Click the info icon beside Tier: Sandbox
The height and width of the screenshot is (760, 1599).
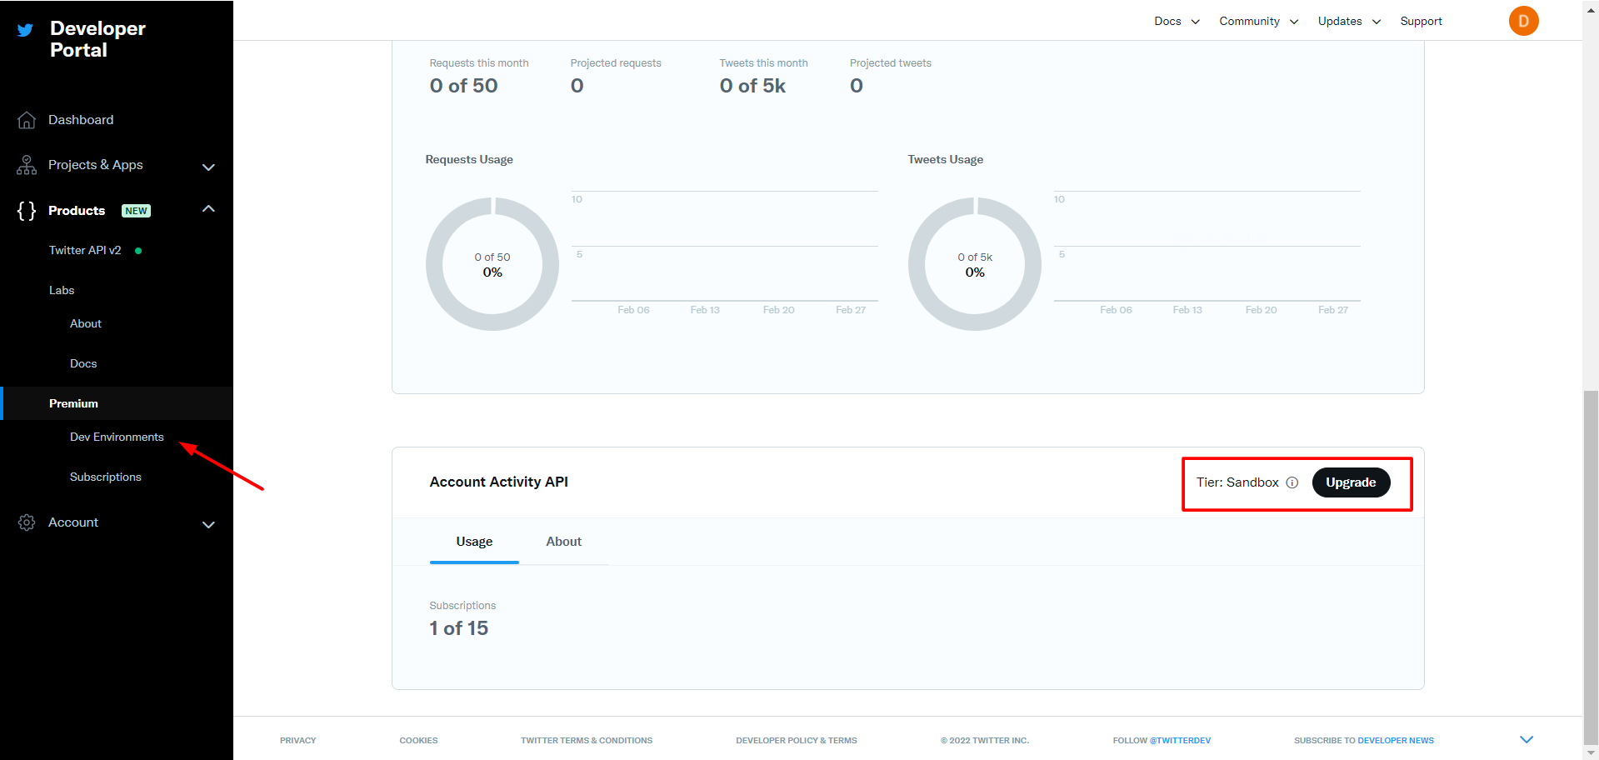[1292, 482]
